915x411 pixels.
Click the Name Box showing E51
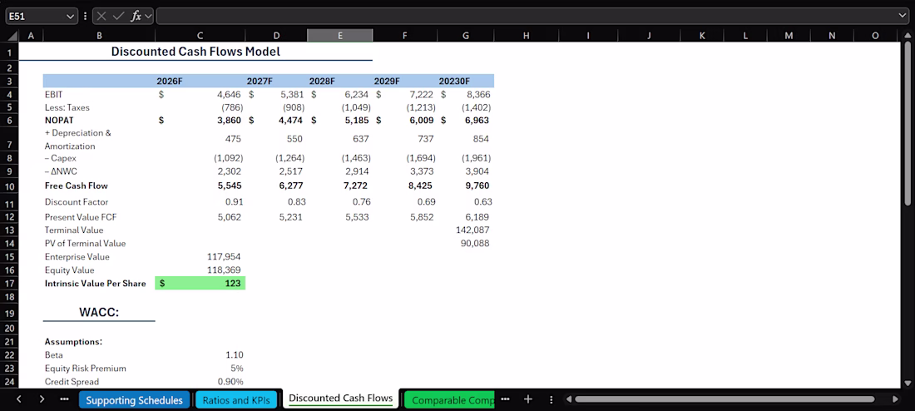tap(35, 17)
